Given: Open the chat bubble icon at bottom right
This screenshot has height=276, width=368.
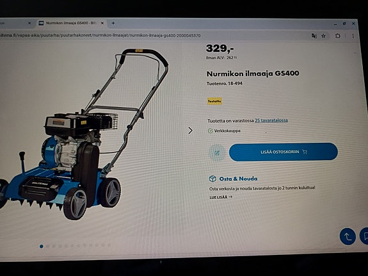Looking at the screenshot, I should (364, 236).
